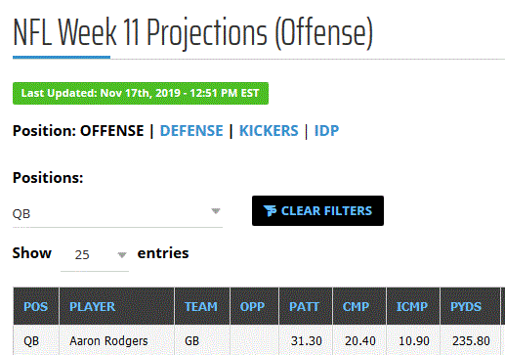Click the funnel icon in Clear Filters

click(x=270, y=211)
